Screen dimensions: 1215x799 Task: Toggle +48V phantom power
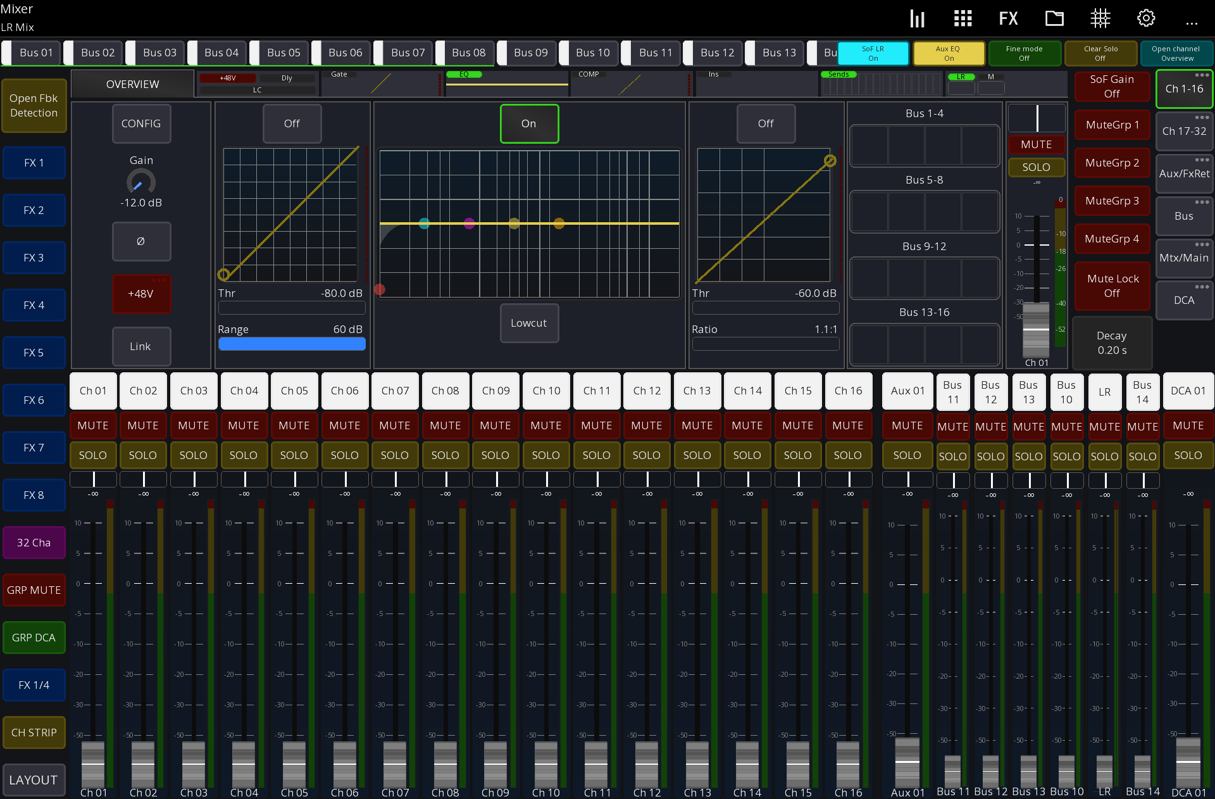point(141,294)
